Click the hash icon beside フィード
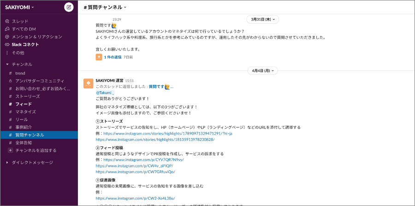 point(10,104)
